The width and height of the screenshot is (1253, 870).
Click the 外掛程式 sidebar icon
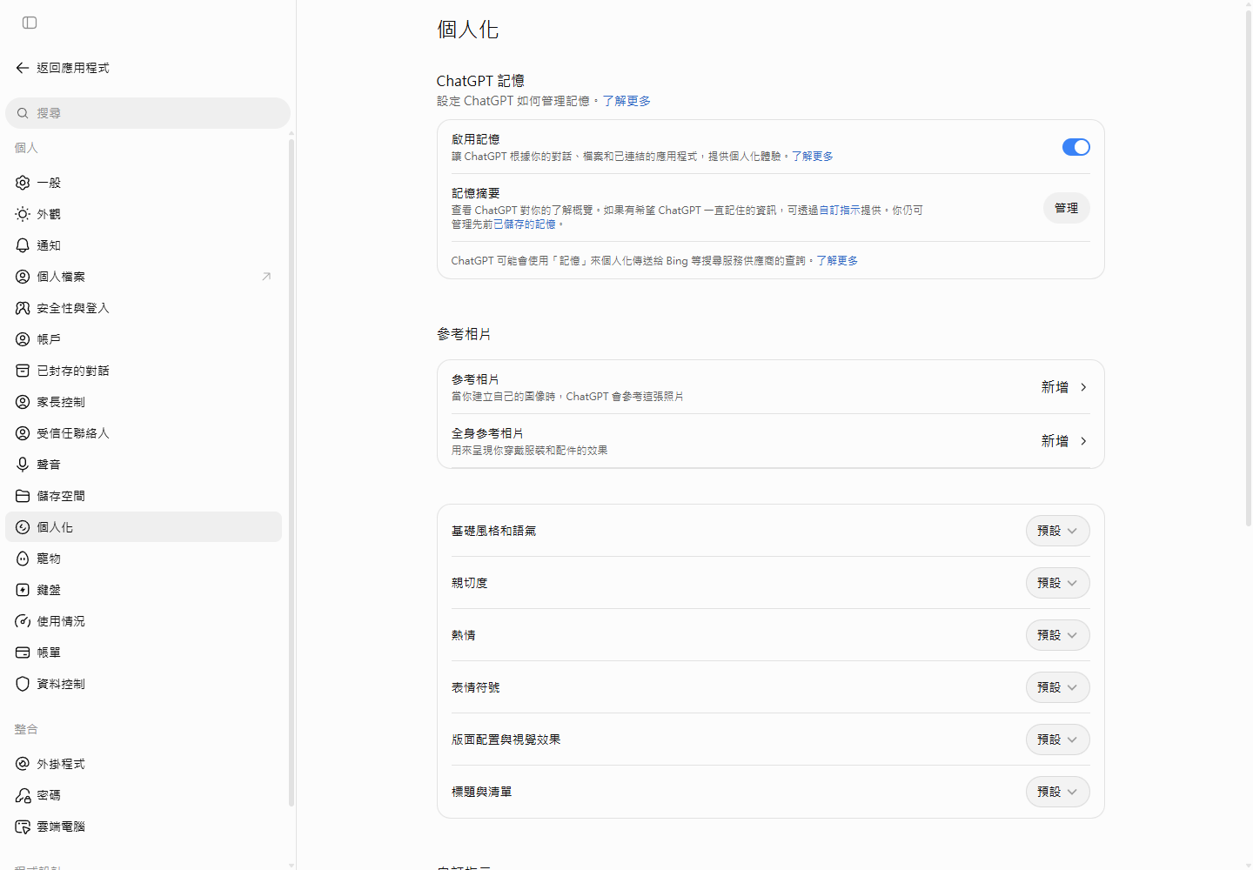(23, 764)
